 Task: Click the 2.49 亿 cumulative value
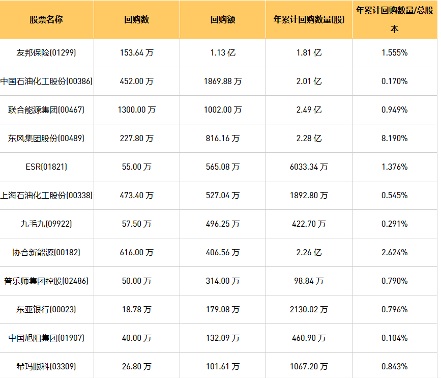(309, 110)
